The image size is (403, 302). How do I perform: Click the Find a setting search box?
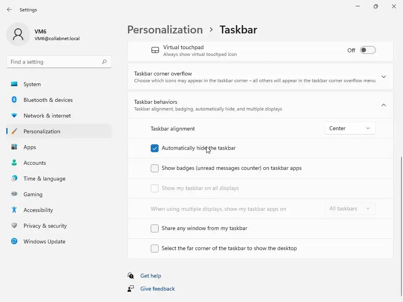click(x=54, y=62)
